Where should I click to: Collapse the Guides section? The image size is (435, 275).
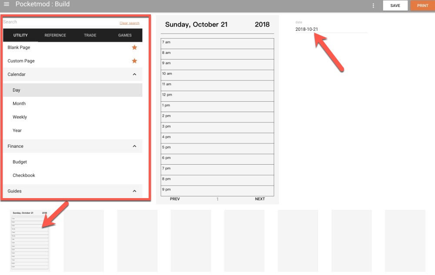tap(134, 191)
